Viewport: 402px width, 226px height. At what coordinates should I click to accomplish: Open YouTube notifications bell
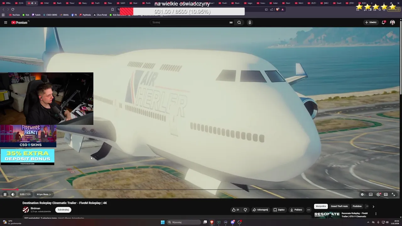point(383,22)
